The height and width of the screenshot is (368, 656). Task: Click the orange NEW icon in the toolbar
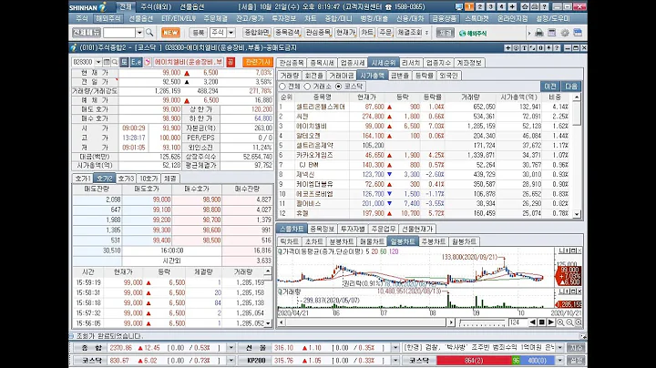(170, 33)
